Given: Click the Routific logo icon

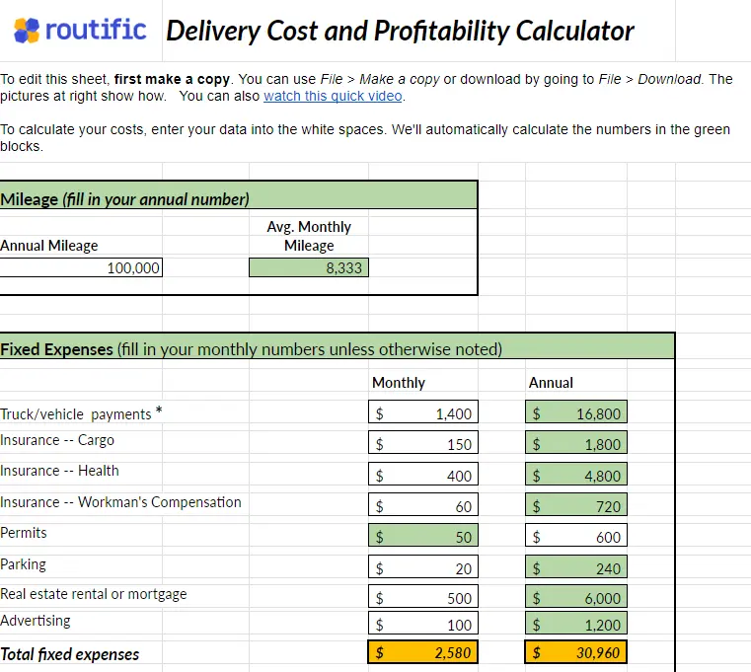Looking at the screenshot, I should 27,31.
